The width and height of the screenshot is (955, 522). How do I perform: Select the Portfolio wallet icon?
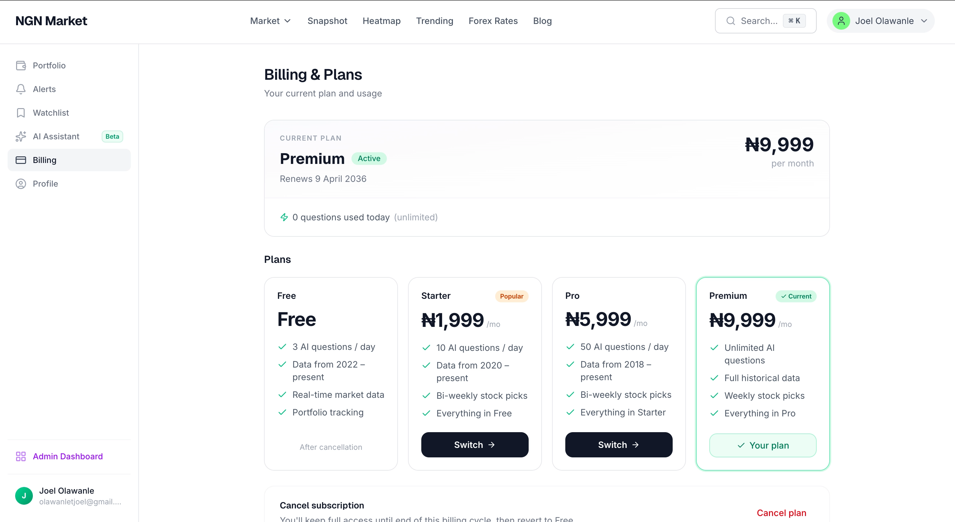pos(21,66)
